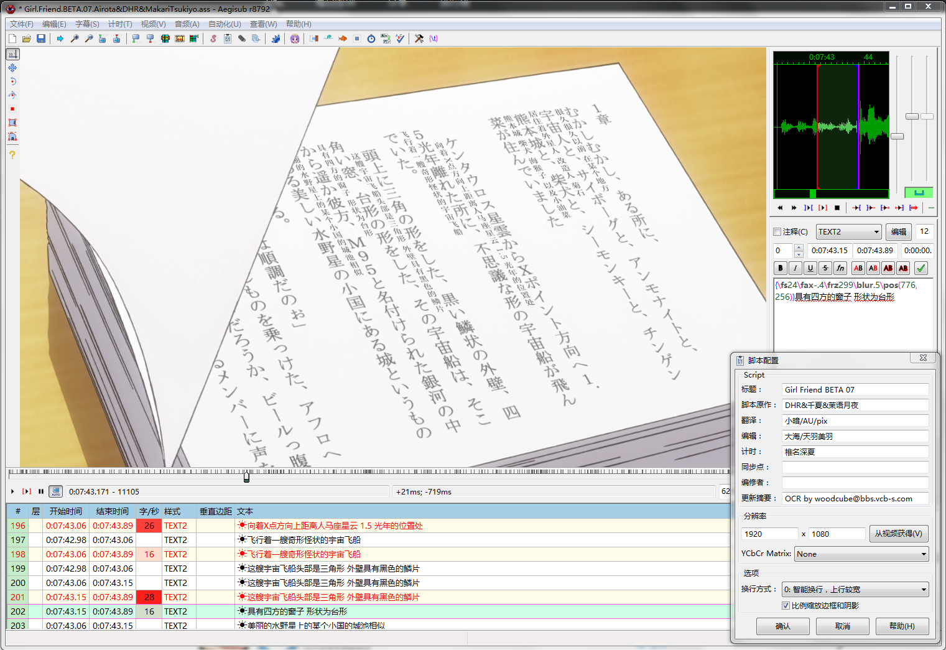Open the Translation Assistant fish icon

coord(343,39)
